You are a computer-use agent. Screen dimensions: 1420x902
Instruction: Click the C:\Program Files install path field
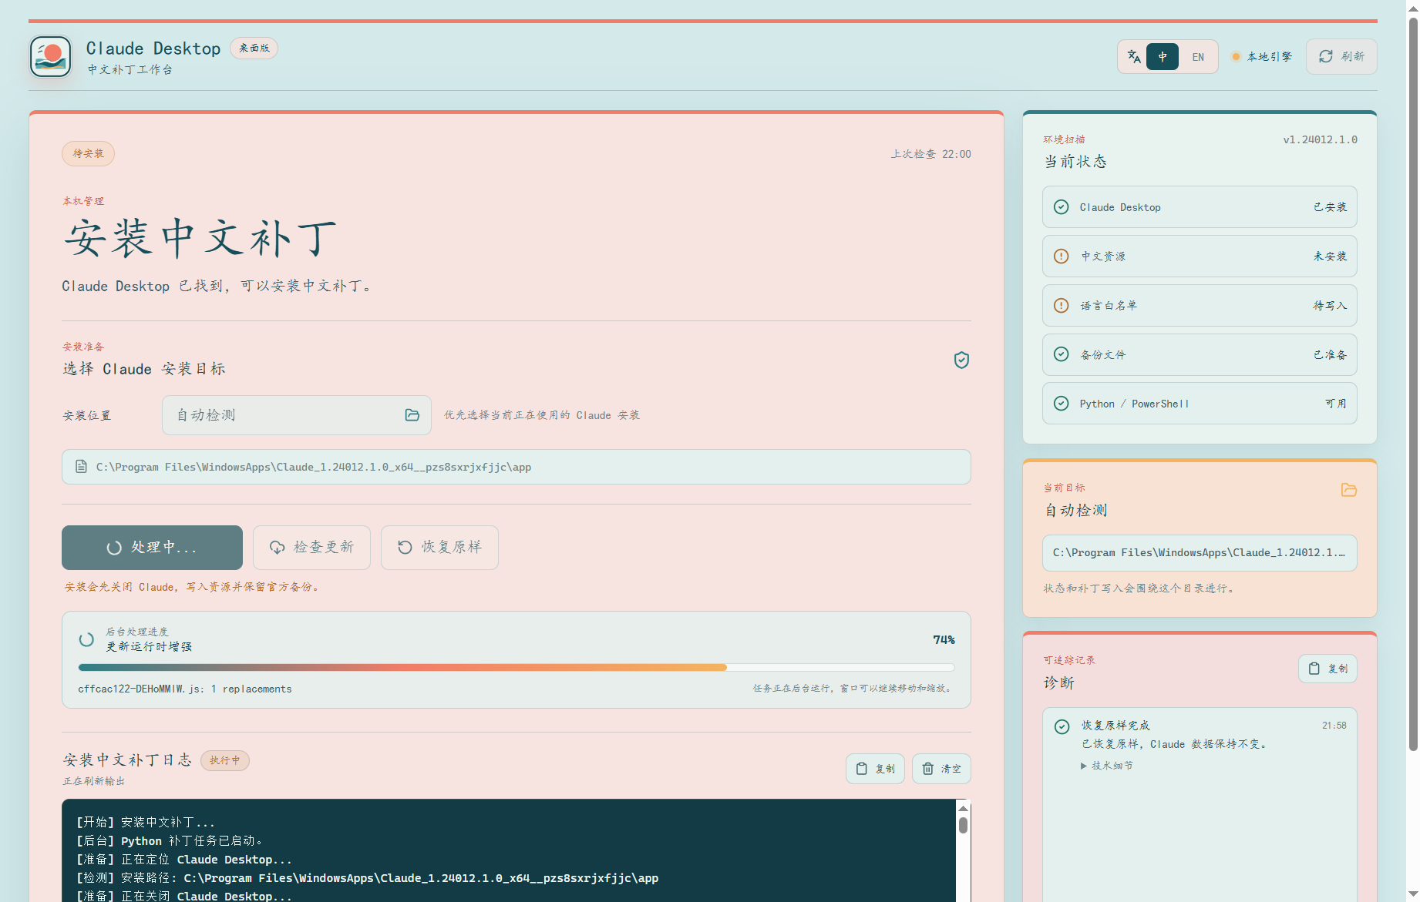517,467
